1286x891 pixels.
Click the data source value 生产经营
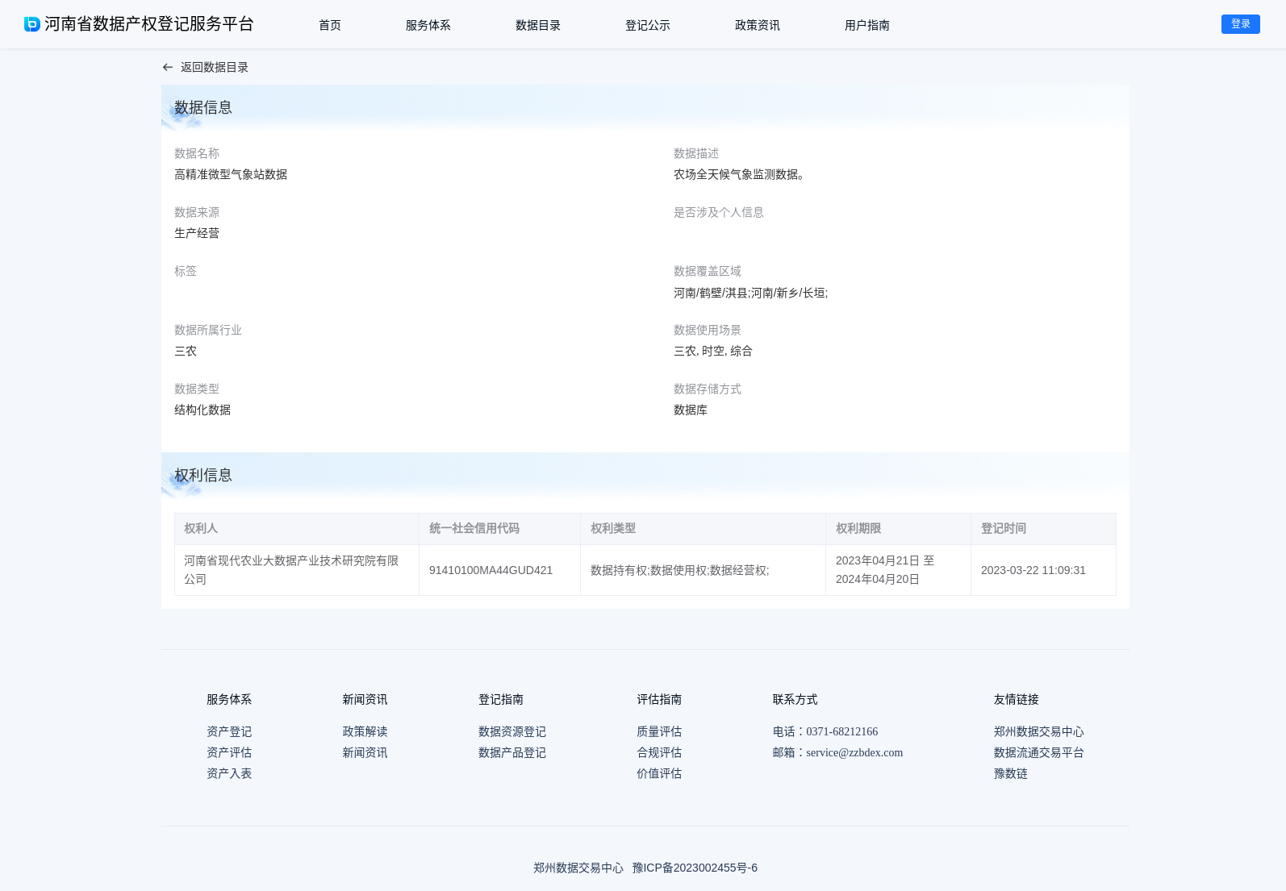pyautogui.click(x=197, y=233)
